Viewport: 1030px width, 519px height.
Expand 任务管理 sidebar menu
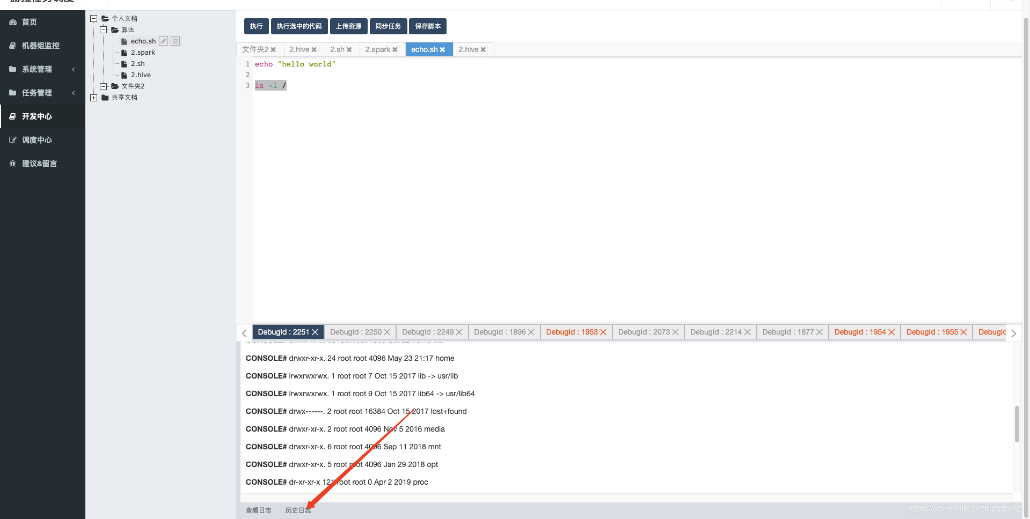[x=42, y=93]
